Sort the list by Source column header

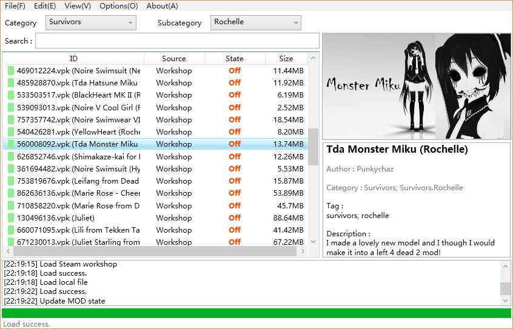tap(174, 59)
